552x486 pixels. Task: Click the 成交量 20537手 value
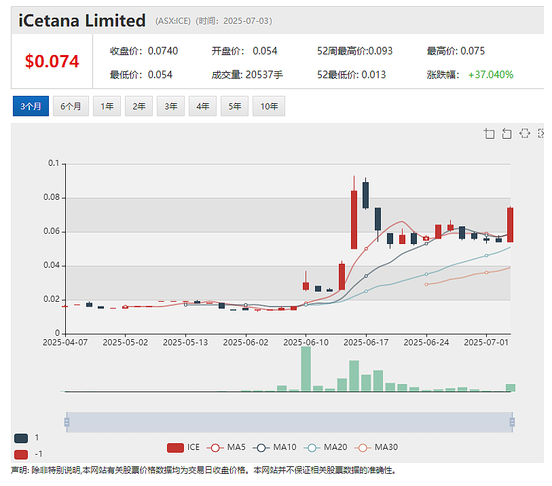point(247,75)
